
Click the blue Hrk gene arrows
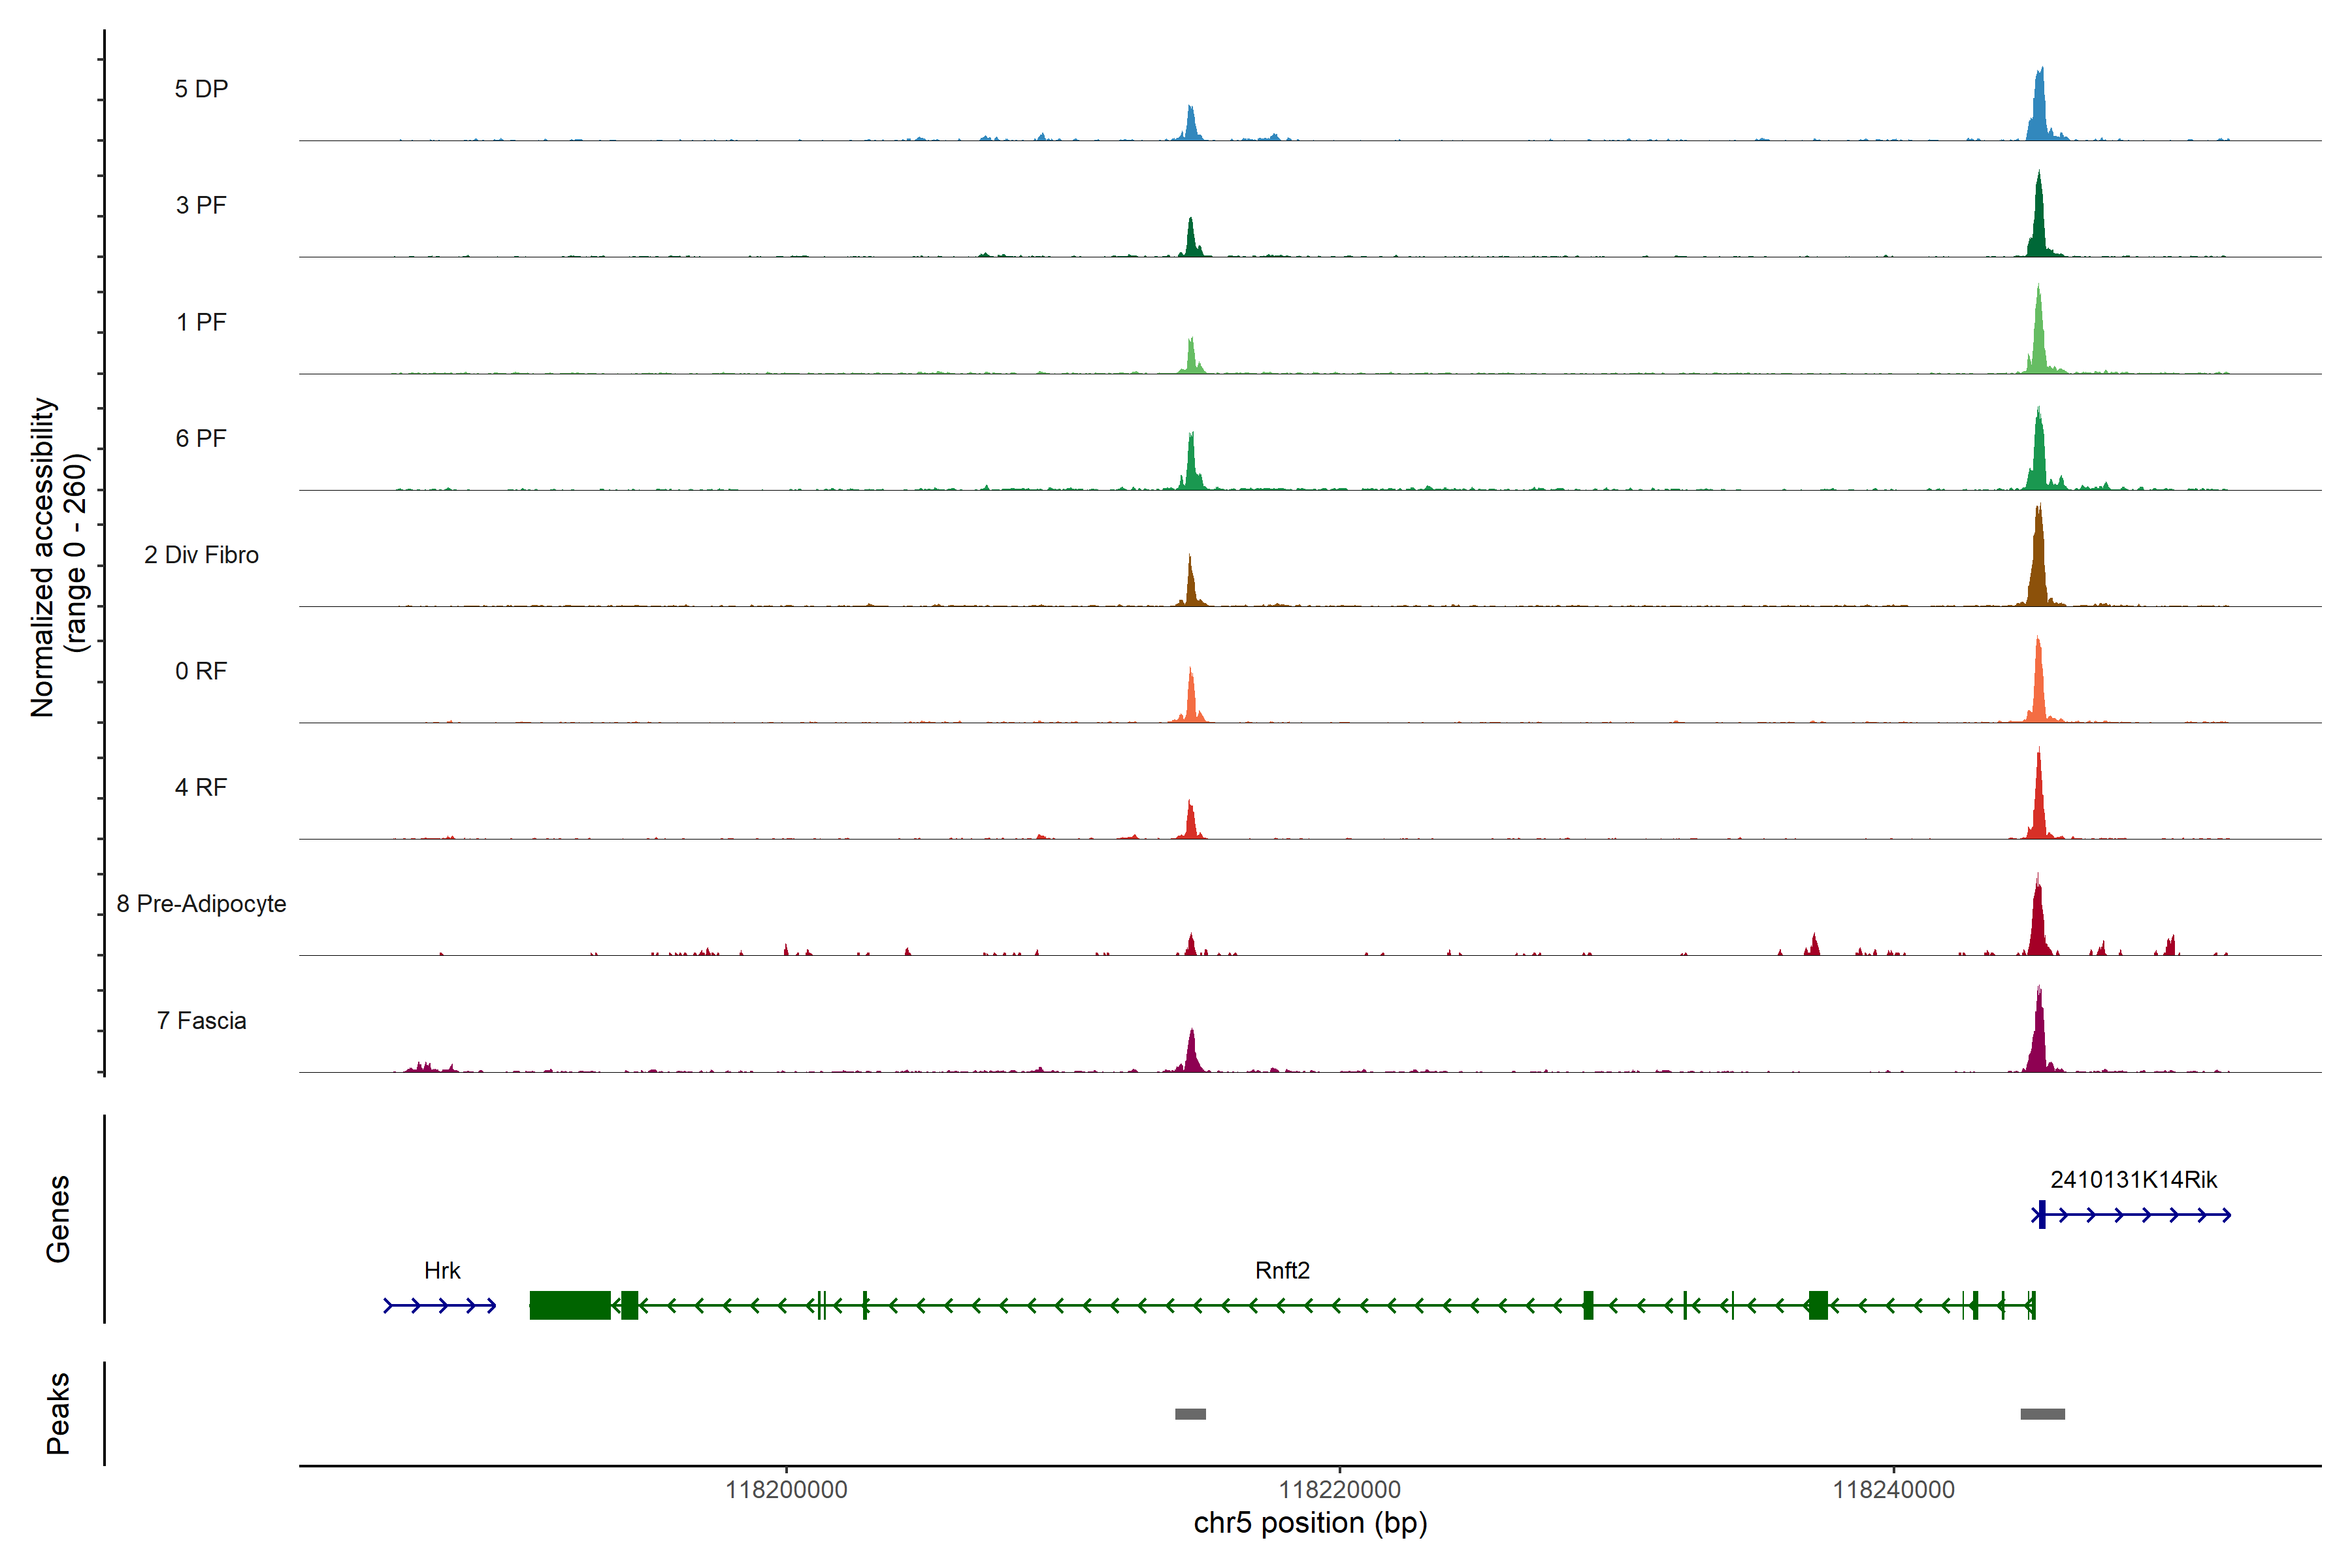pyautogui.click(x=440, y=1305)
